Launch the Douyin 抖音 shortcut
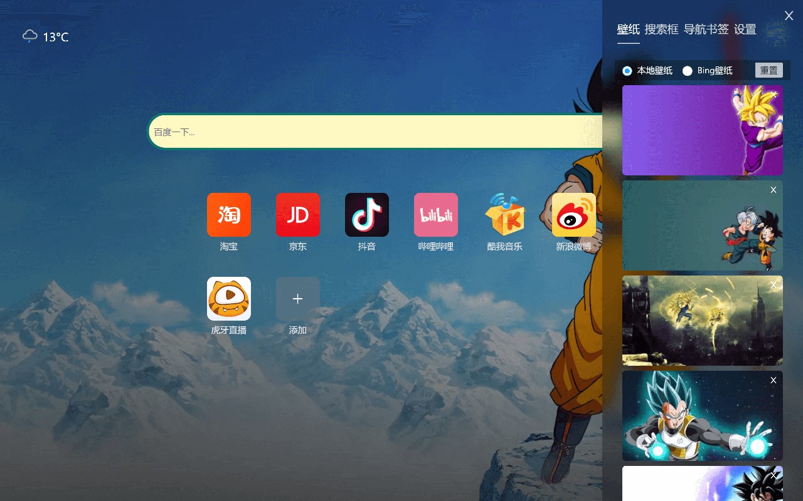Image resolution: width=803 pixels, height=501 pixels. point(367,215)
